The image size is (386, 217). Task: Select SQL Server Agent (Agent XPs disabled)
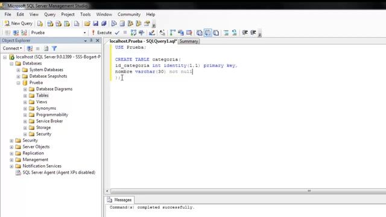tap(59, 172)
